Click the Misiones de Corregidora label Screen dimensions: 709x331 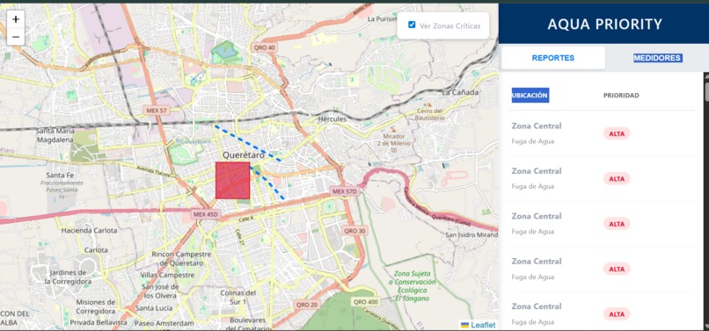95,306
